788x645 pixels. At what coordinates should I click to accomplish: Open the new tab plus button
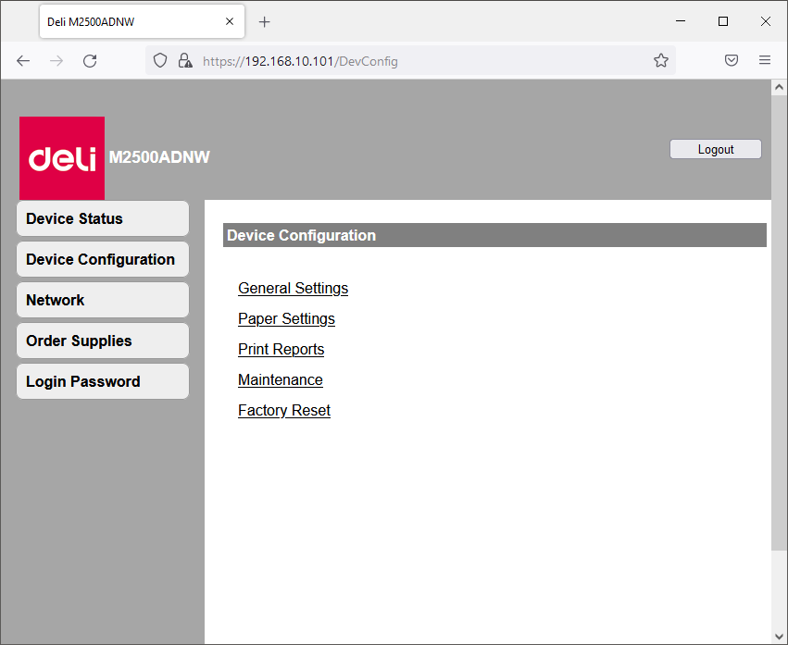pyautogui.click(x=265, y=21)
